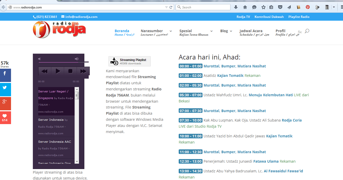Click the Radio Rodja logo

point(59,30)
